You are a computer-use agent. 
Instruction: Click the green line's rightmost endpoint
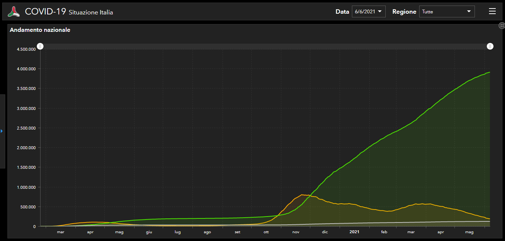point(490,72)
